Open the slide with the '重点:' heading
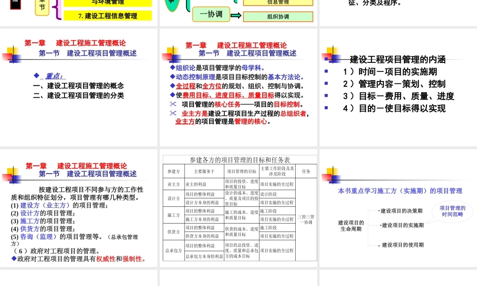Image resolution: width=477 pixels, height=286 pixels. (x=79, y=88)
